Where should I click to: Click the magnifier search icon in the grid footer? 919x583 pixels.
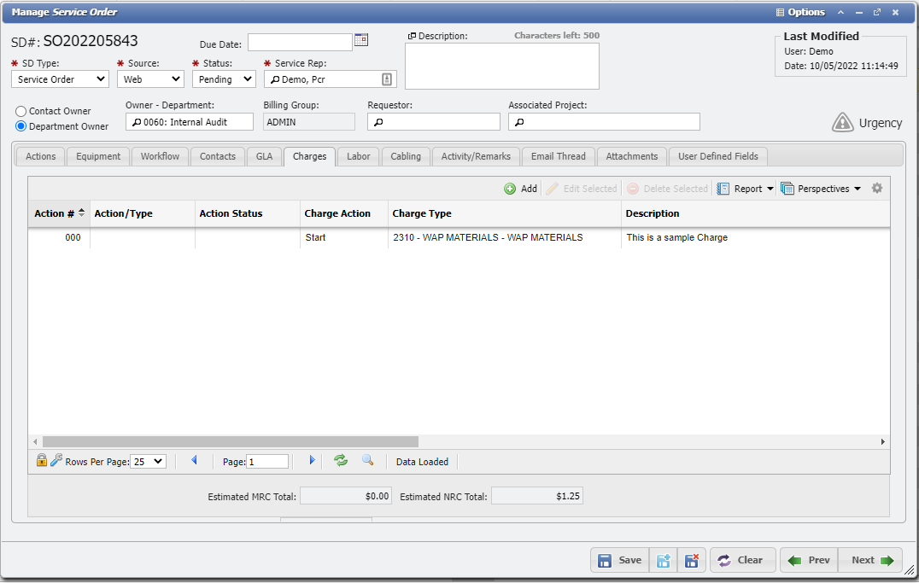click(x=368, y=461)
